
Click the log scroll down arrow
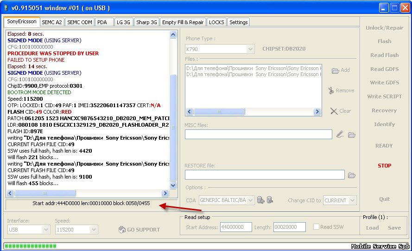173,185
